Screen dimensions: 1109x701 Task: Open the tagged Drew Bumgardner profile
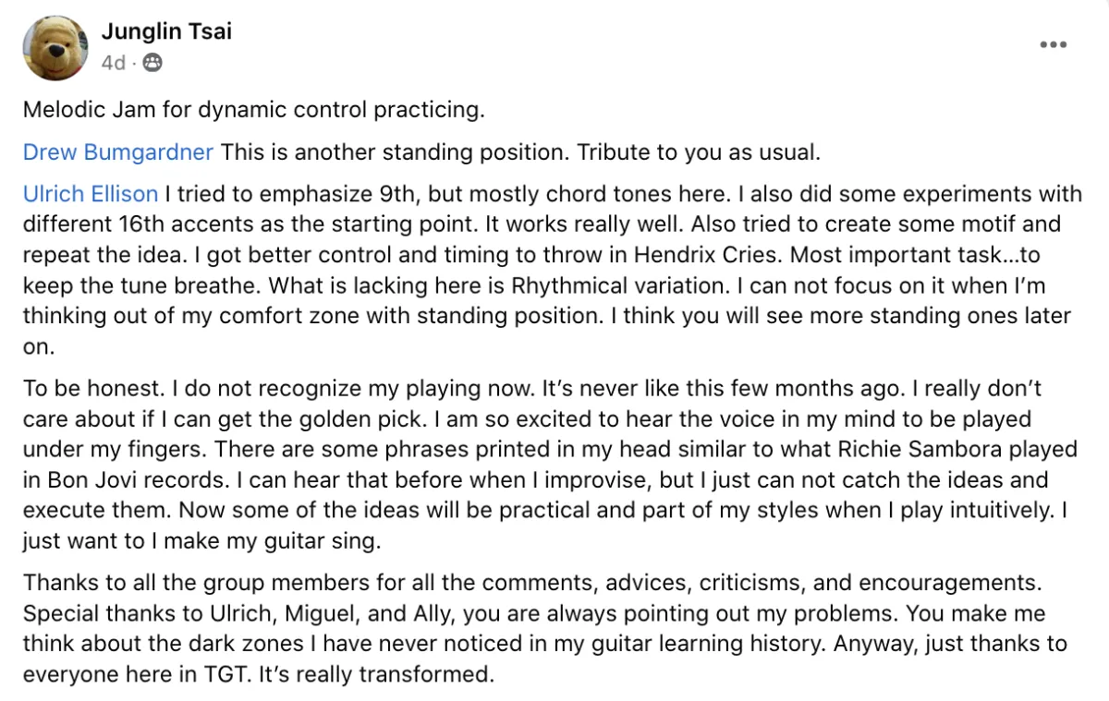118,151
